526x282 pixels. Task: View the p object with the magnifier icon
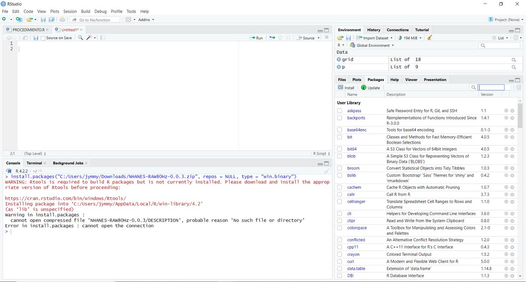pyautogui.click(x=514, y=67)
